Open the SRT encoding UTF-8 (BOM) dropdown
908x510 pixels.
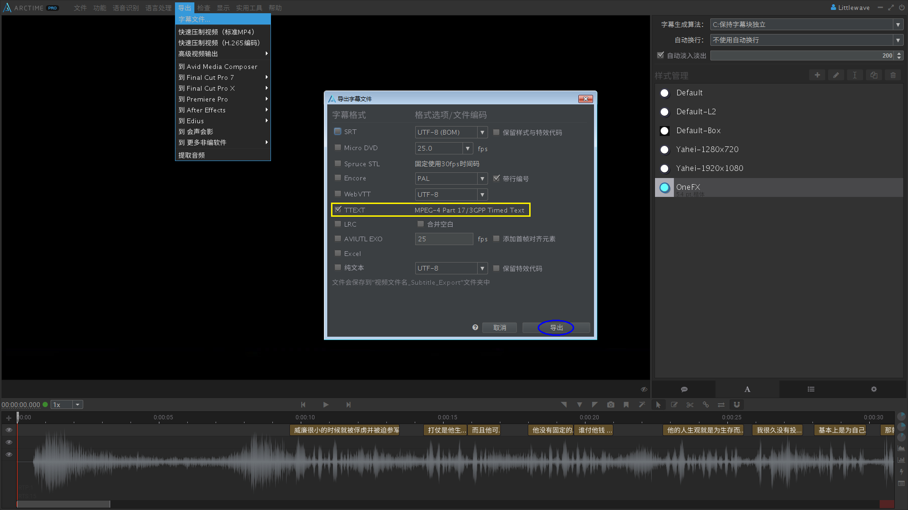click(x=451, y=132)
